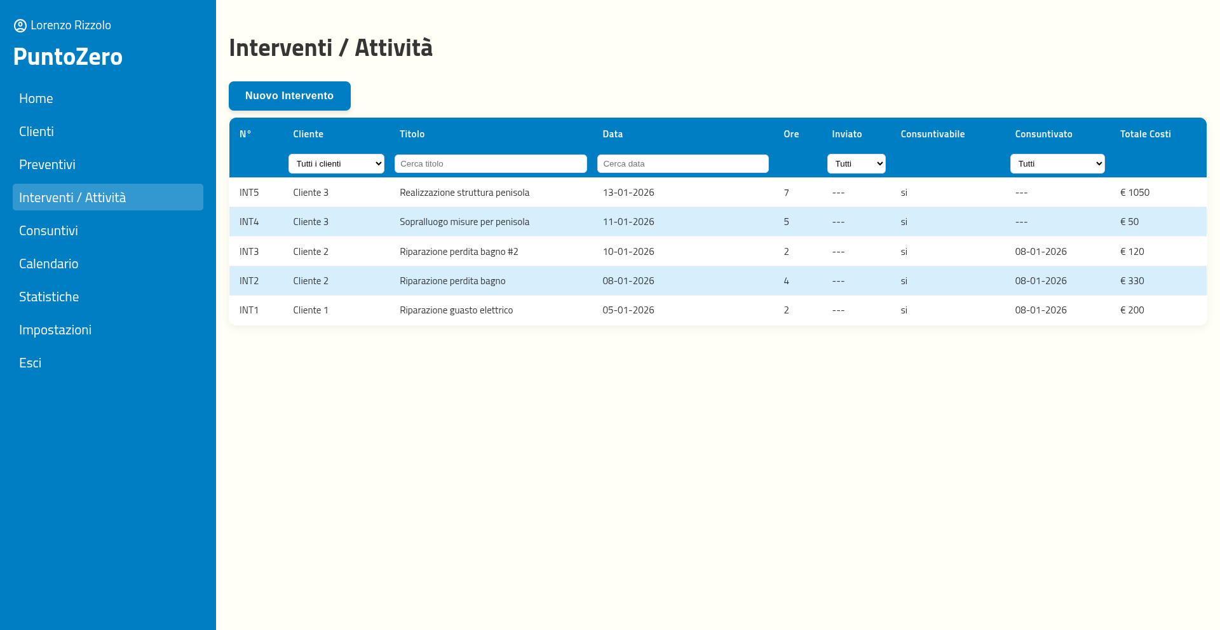Focus the Cerca titolo search field
The height and width of the screenshot is (630, 1220).
pyautogui.click(x=490, y=163)
